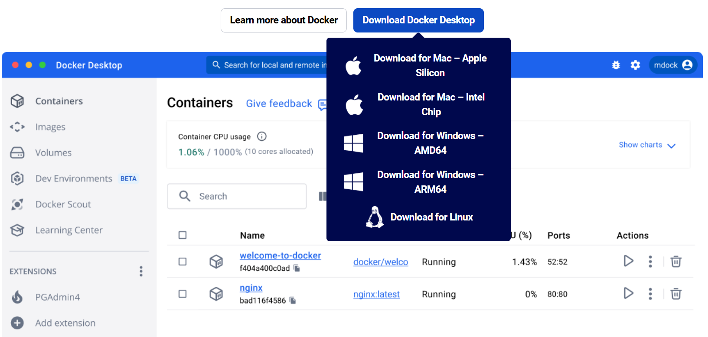This screenshot has width=708, height=337.
Task: Click the Add extension plus icon
Action: click(17, 323)
